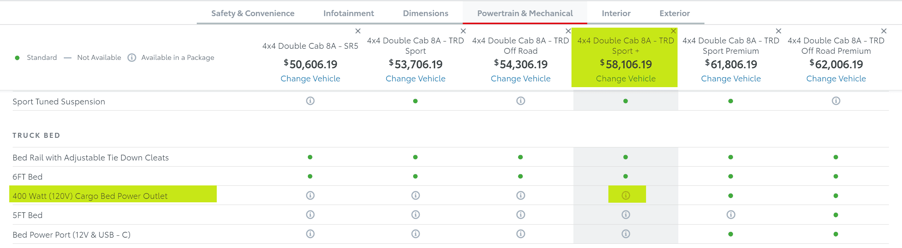
Task: Open 5FT Bed package info for SR5
Action: tap(310, 215)
